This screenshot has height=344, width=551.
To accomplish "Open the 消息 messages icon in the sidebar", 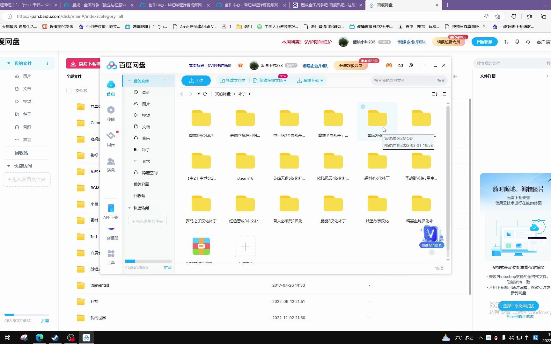I will [111, 164].
